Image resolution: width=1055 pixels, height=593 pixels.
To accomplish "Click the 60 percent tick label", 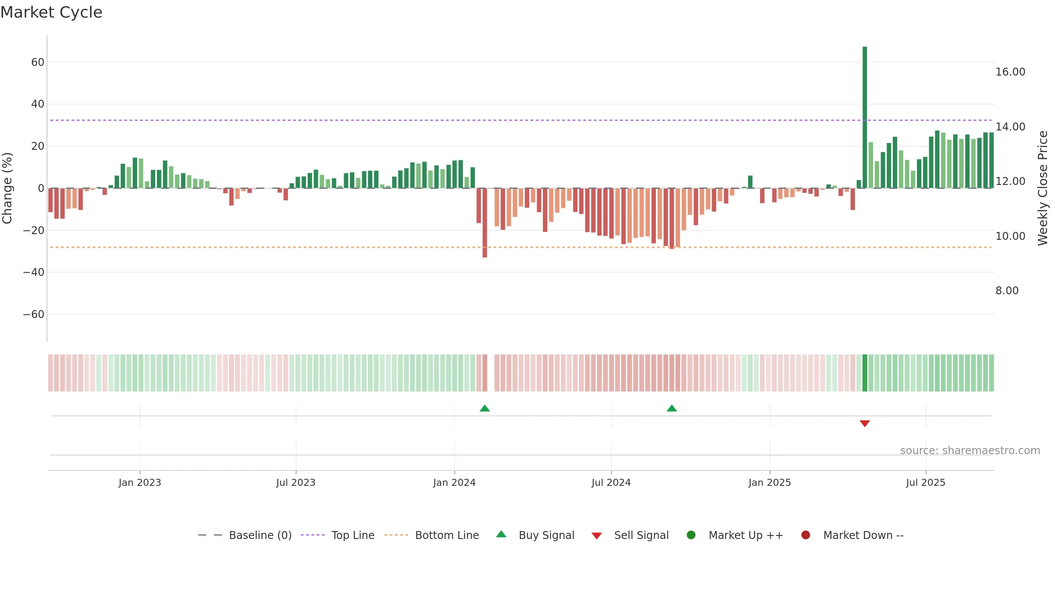I will (38, 62).
